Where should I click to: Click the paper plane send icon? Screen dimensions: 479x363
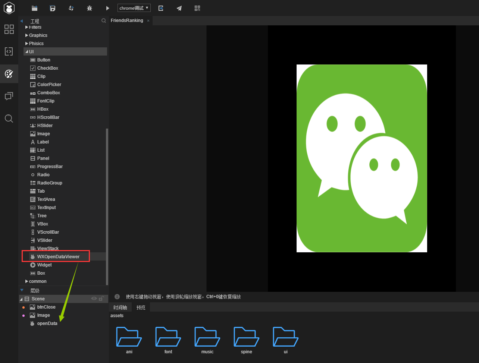pos(179,8)
